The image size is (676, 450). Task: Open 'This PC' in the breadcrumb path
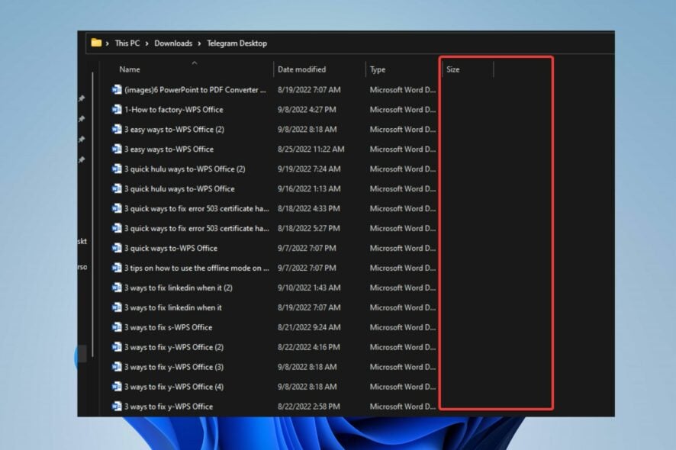127,43
